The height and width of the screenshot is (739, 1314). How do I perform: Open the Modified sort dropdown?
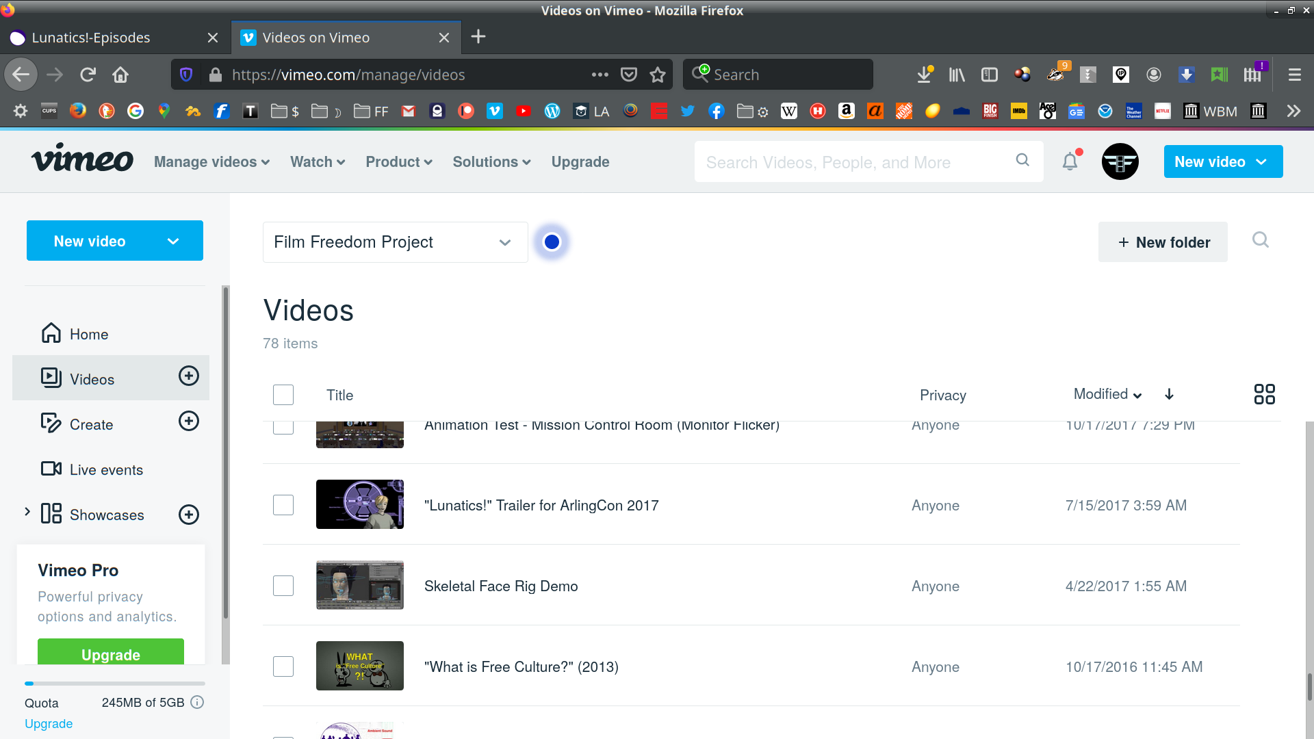click(1107, 394)
